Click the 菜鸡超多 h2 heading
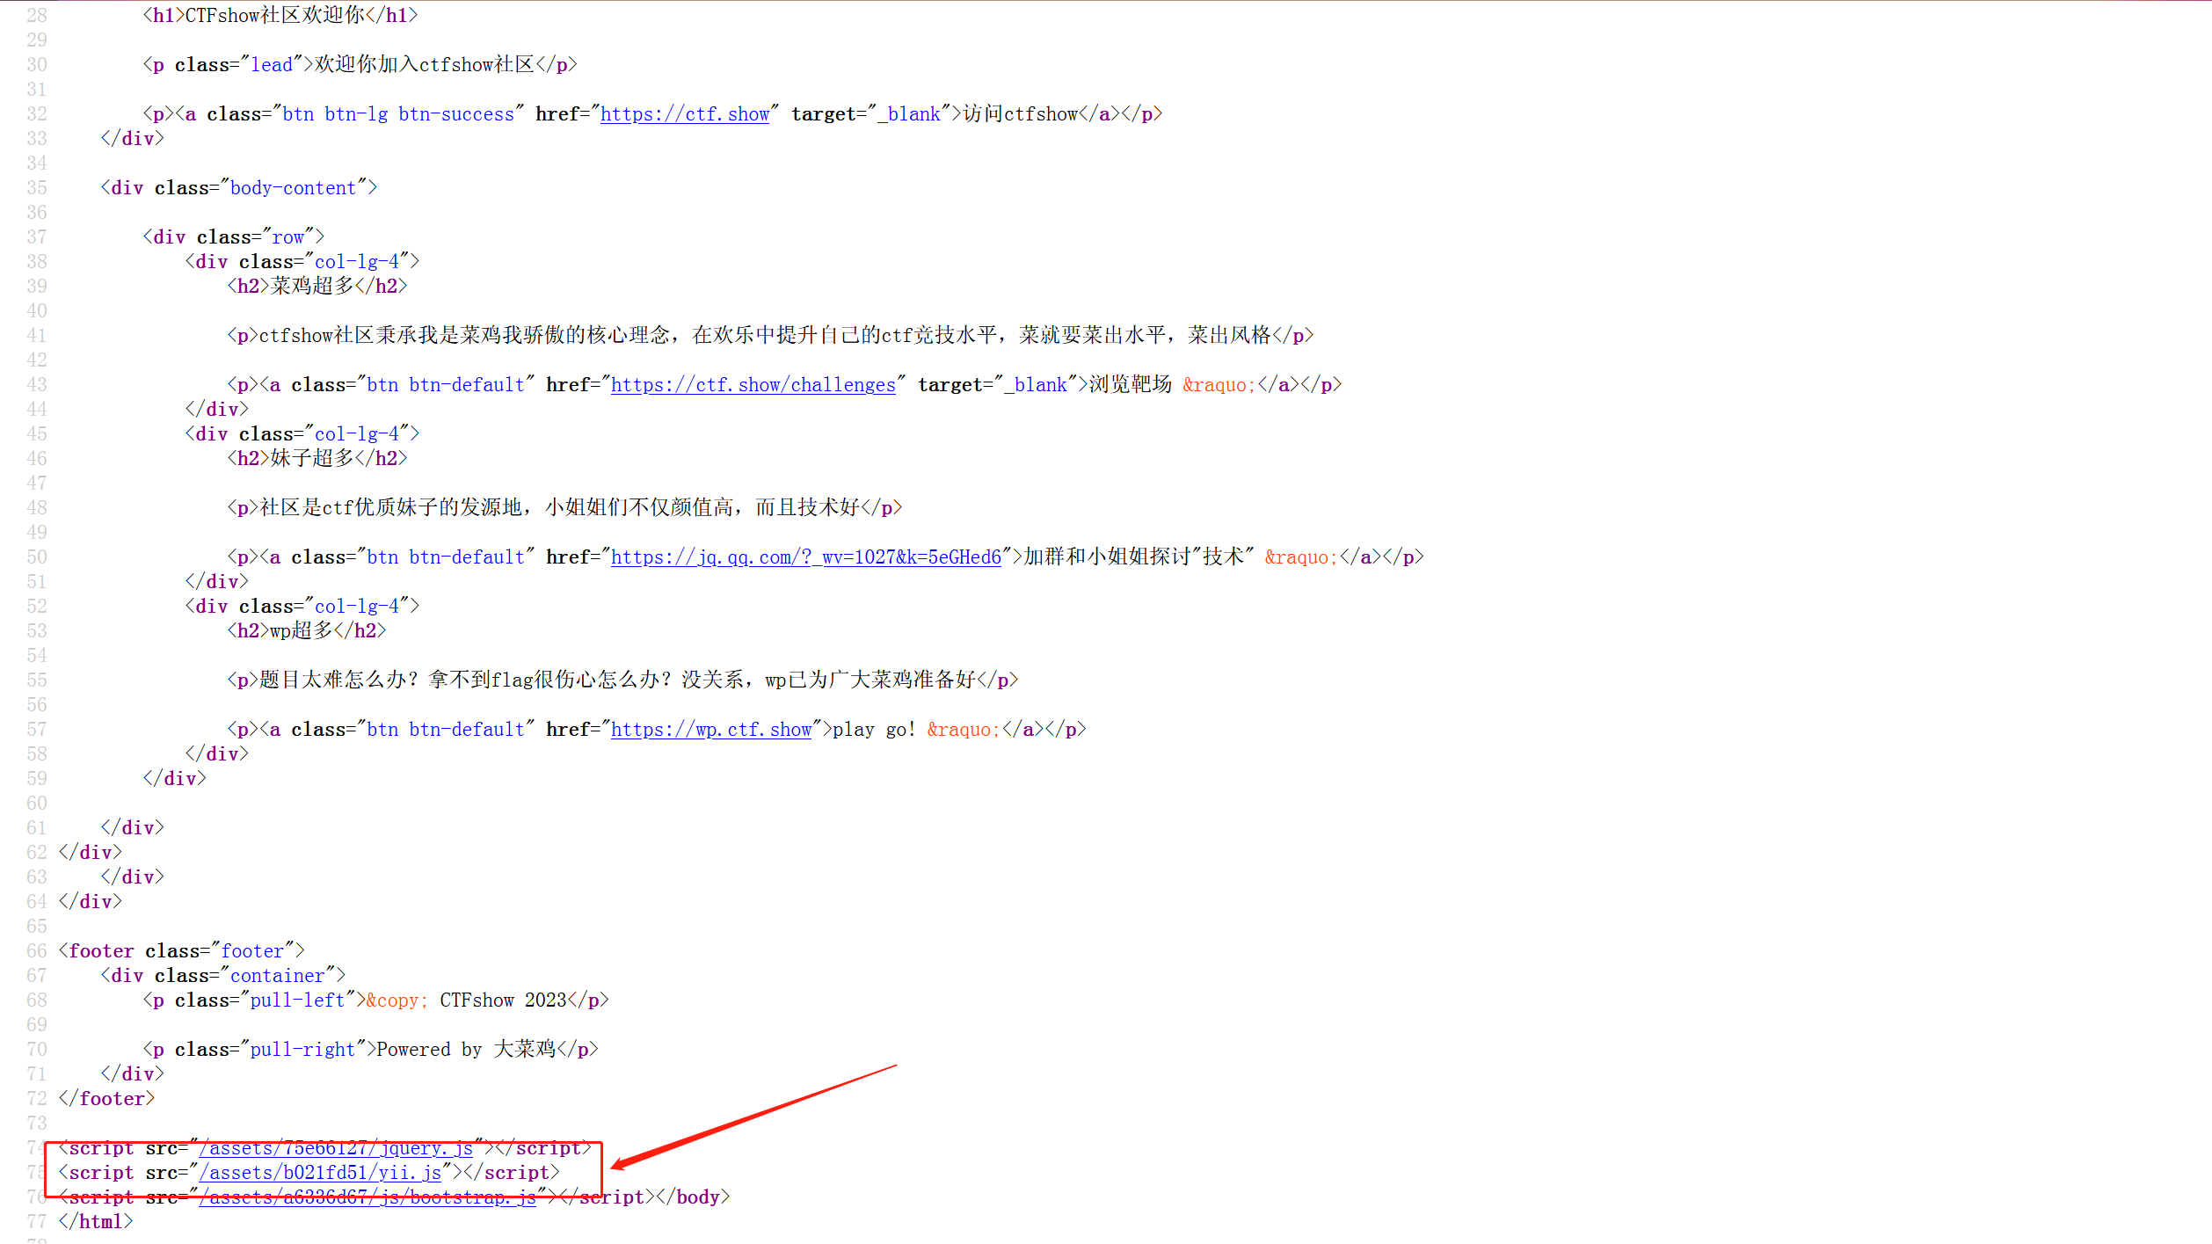The image size is (2212, 1244). [312, 287]
